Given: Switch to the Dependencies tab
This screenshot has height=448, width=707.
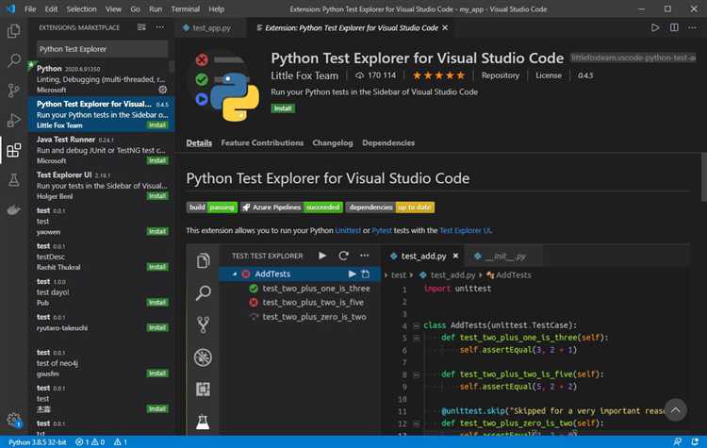Looking at the screenshot, I should click(x=388, y=142).
